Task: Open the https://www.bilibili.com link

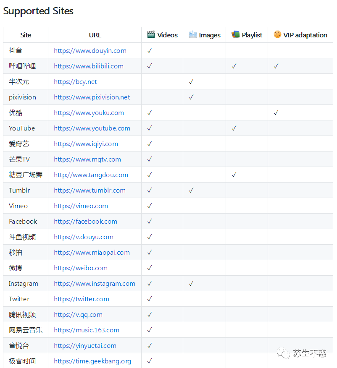Action: click(x=89, y=66)
